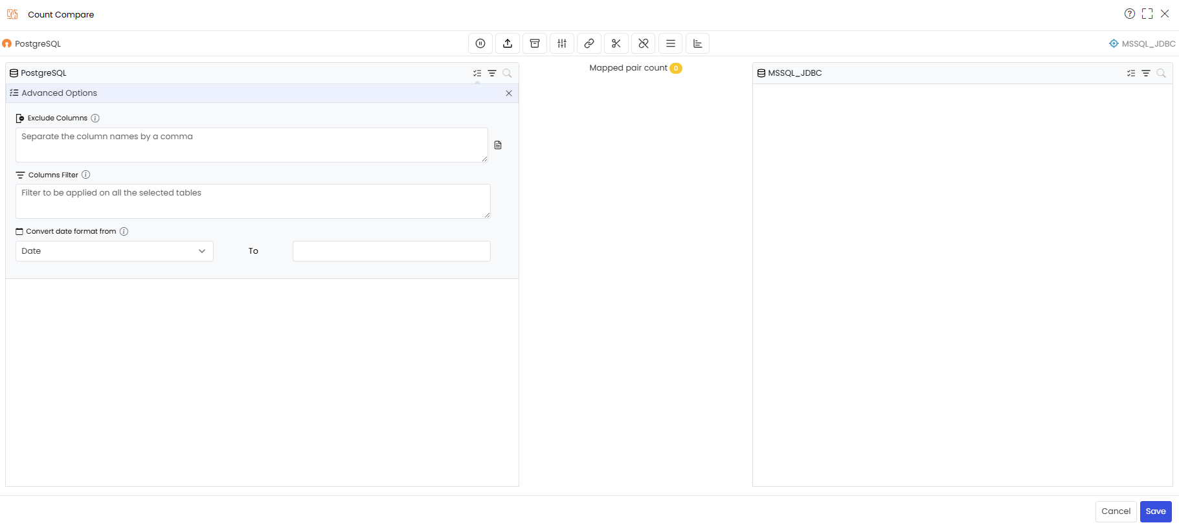This screenshot has height=525, width=1179.
Task: Click the To date format input field
Action: 392,251
